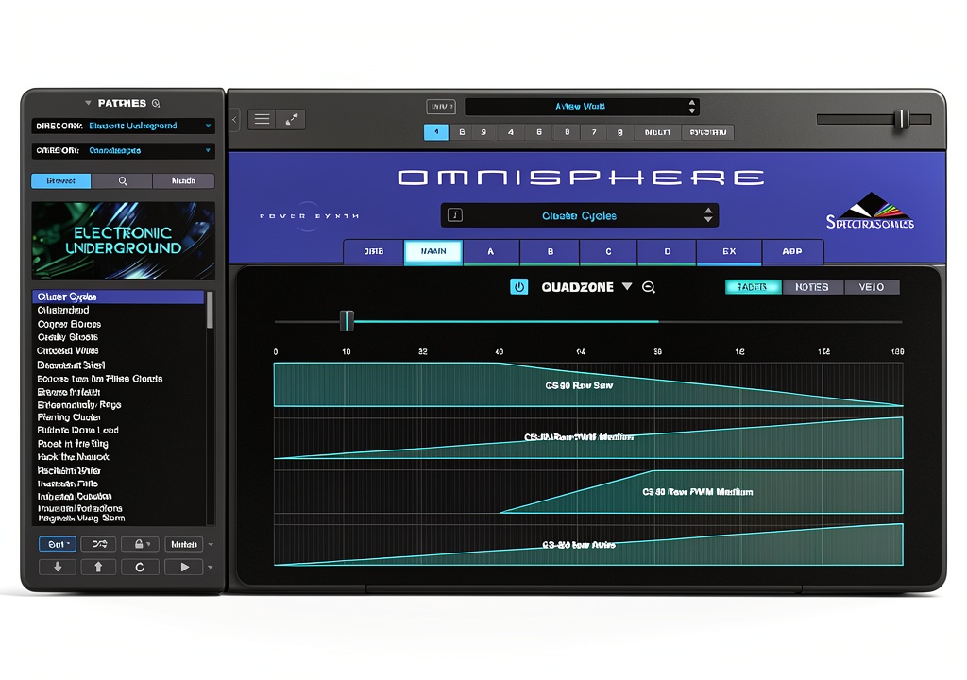The width and height of the screenshot is (967, 680).
Task: Select the highlighted part 1 button
Action: 436,132
